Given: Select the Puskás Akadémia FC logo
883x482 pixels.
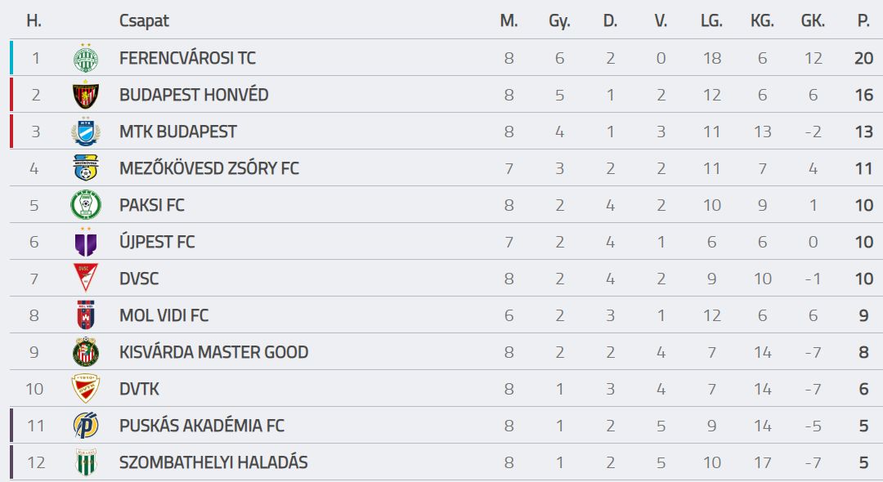Looking at the screenshot, I should pyautogui.click(x=86, y=425).
